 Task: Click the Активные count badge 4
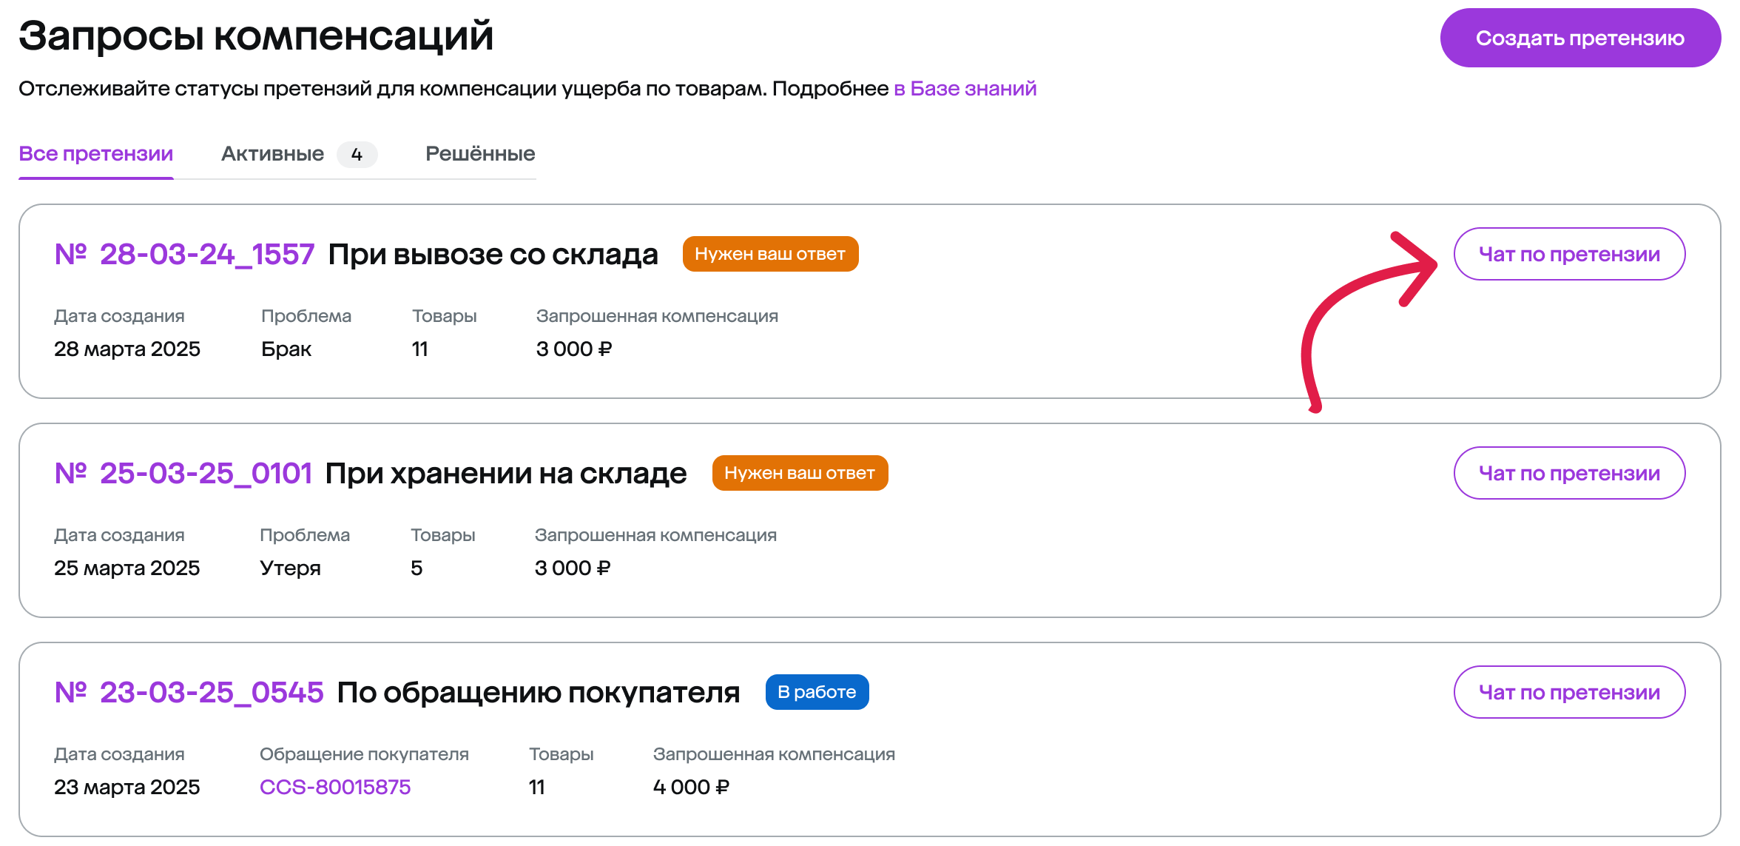357,155
